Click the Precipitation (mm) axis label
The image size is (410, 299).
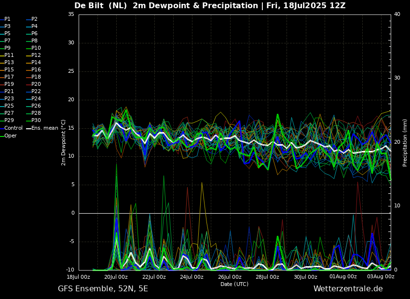click(405, 143)
